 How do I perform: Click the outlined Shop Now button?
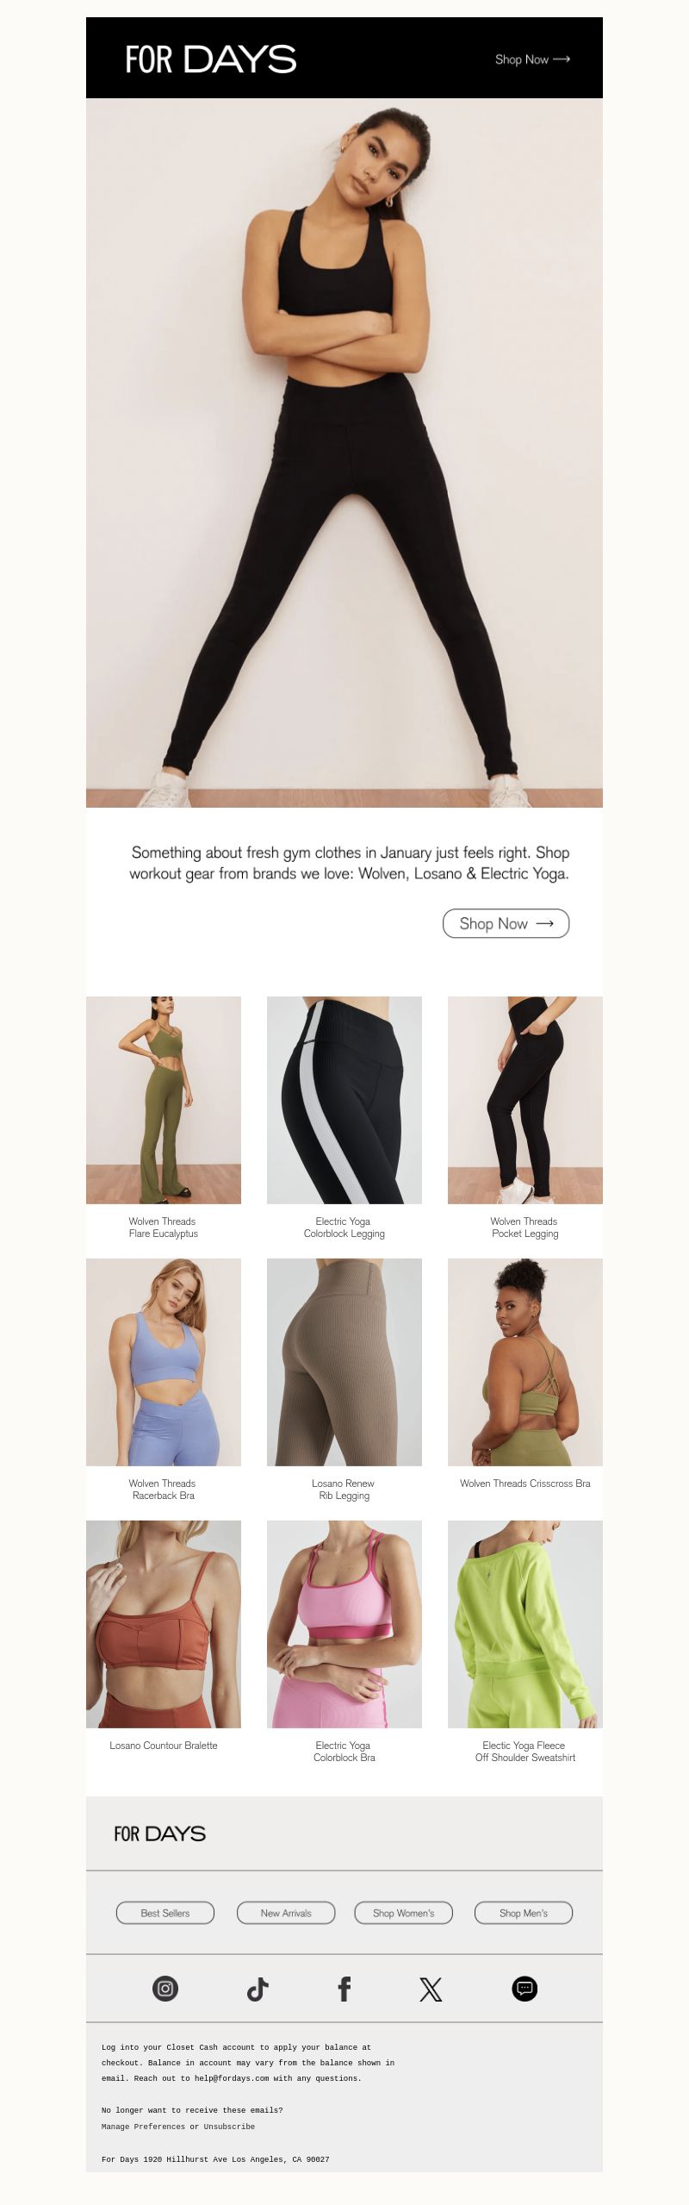click(x=506, y=923)
